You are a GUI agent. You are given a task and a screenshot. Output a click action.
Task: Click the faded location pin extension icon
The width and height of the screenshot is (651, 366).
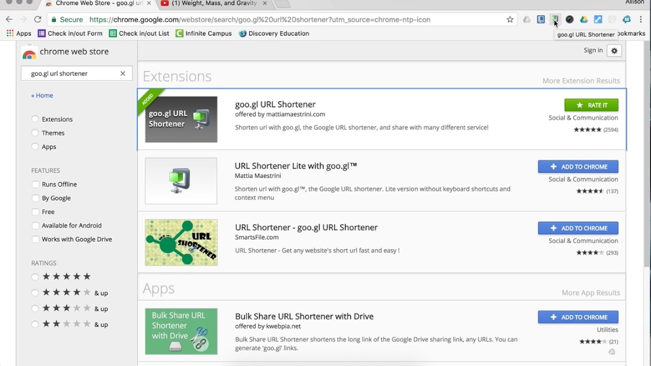click(612, 19)
